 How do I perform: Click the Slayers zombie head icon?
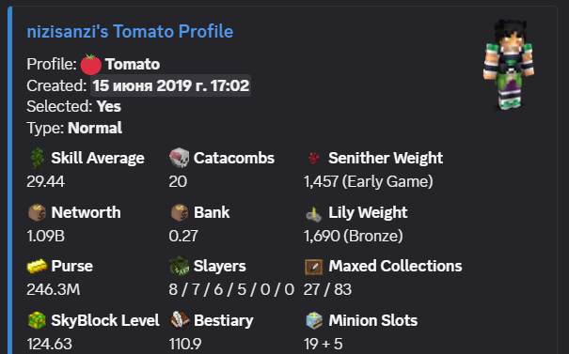point(180,267)
